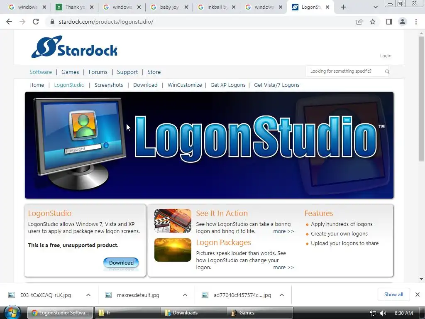Open a new browser tab
Viewport: 425px width, 319px height.
pos(343,7)
